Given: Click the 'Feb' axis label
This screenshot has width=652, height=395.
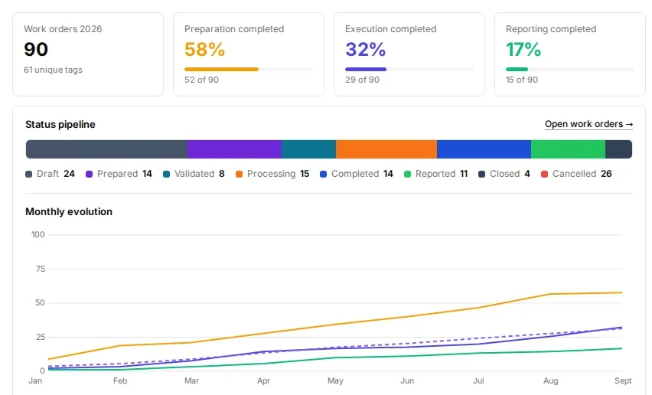Looking at the screenshot, I should tap(120, 381).
